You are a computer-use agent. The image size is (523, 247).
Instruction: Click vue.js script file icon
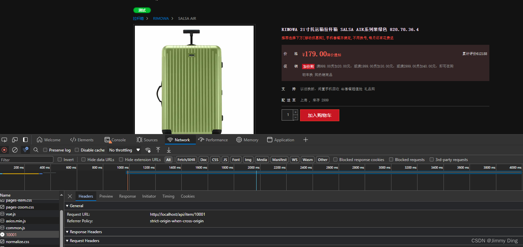coord(2,214)
